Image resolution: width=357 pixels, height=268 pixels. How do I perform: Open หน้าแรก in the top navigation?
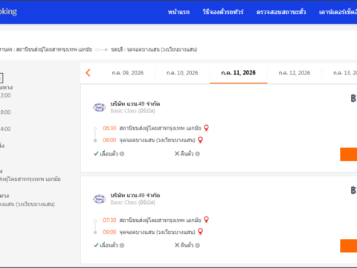click(x=178, y=12)
